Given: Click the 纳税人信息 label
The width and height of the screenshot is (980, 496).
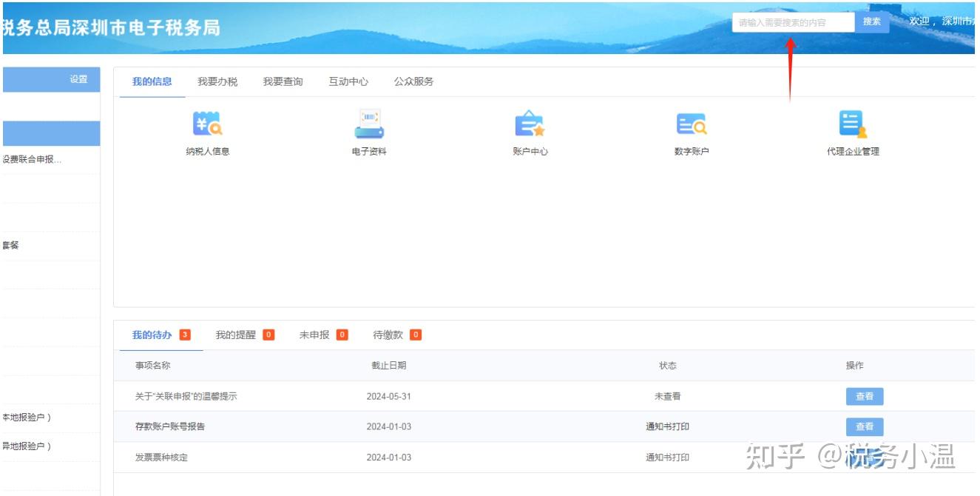Looking at the screenshot, I should coord(207,151).
